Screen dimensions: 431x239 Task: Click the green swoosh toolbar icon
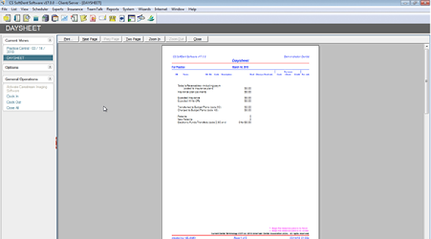point(151,18)
